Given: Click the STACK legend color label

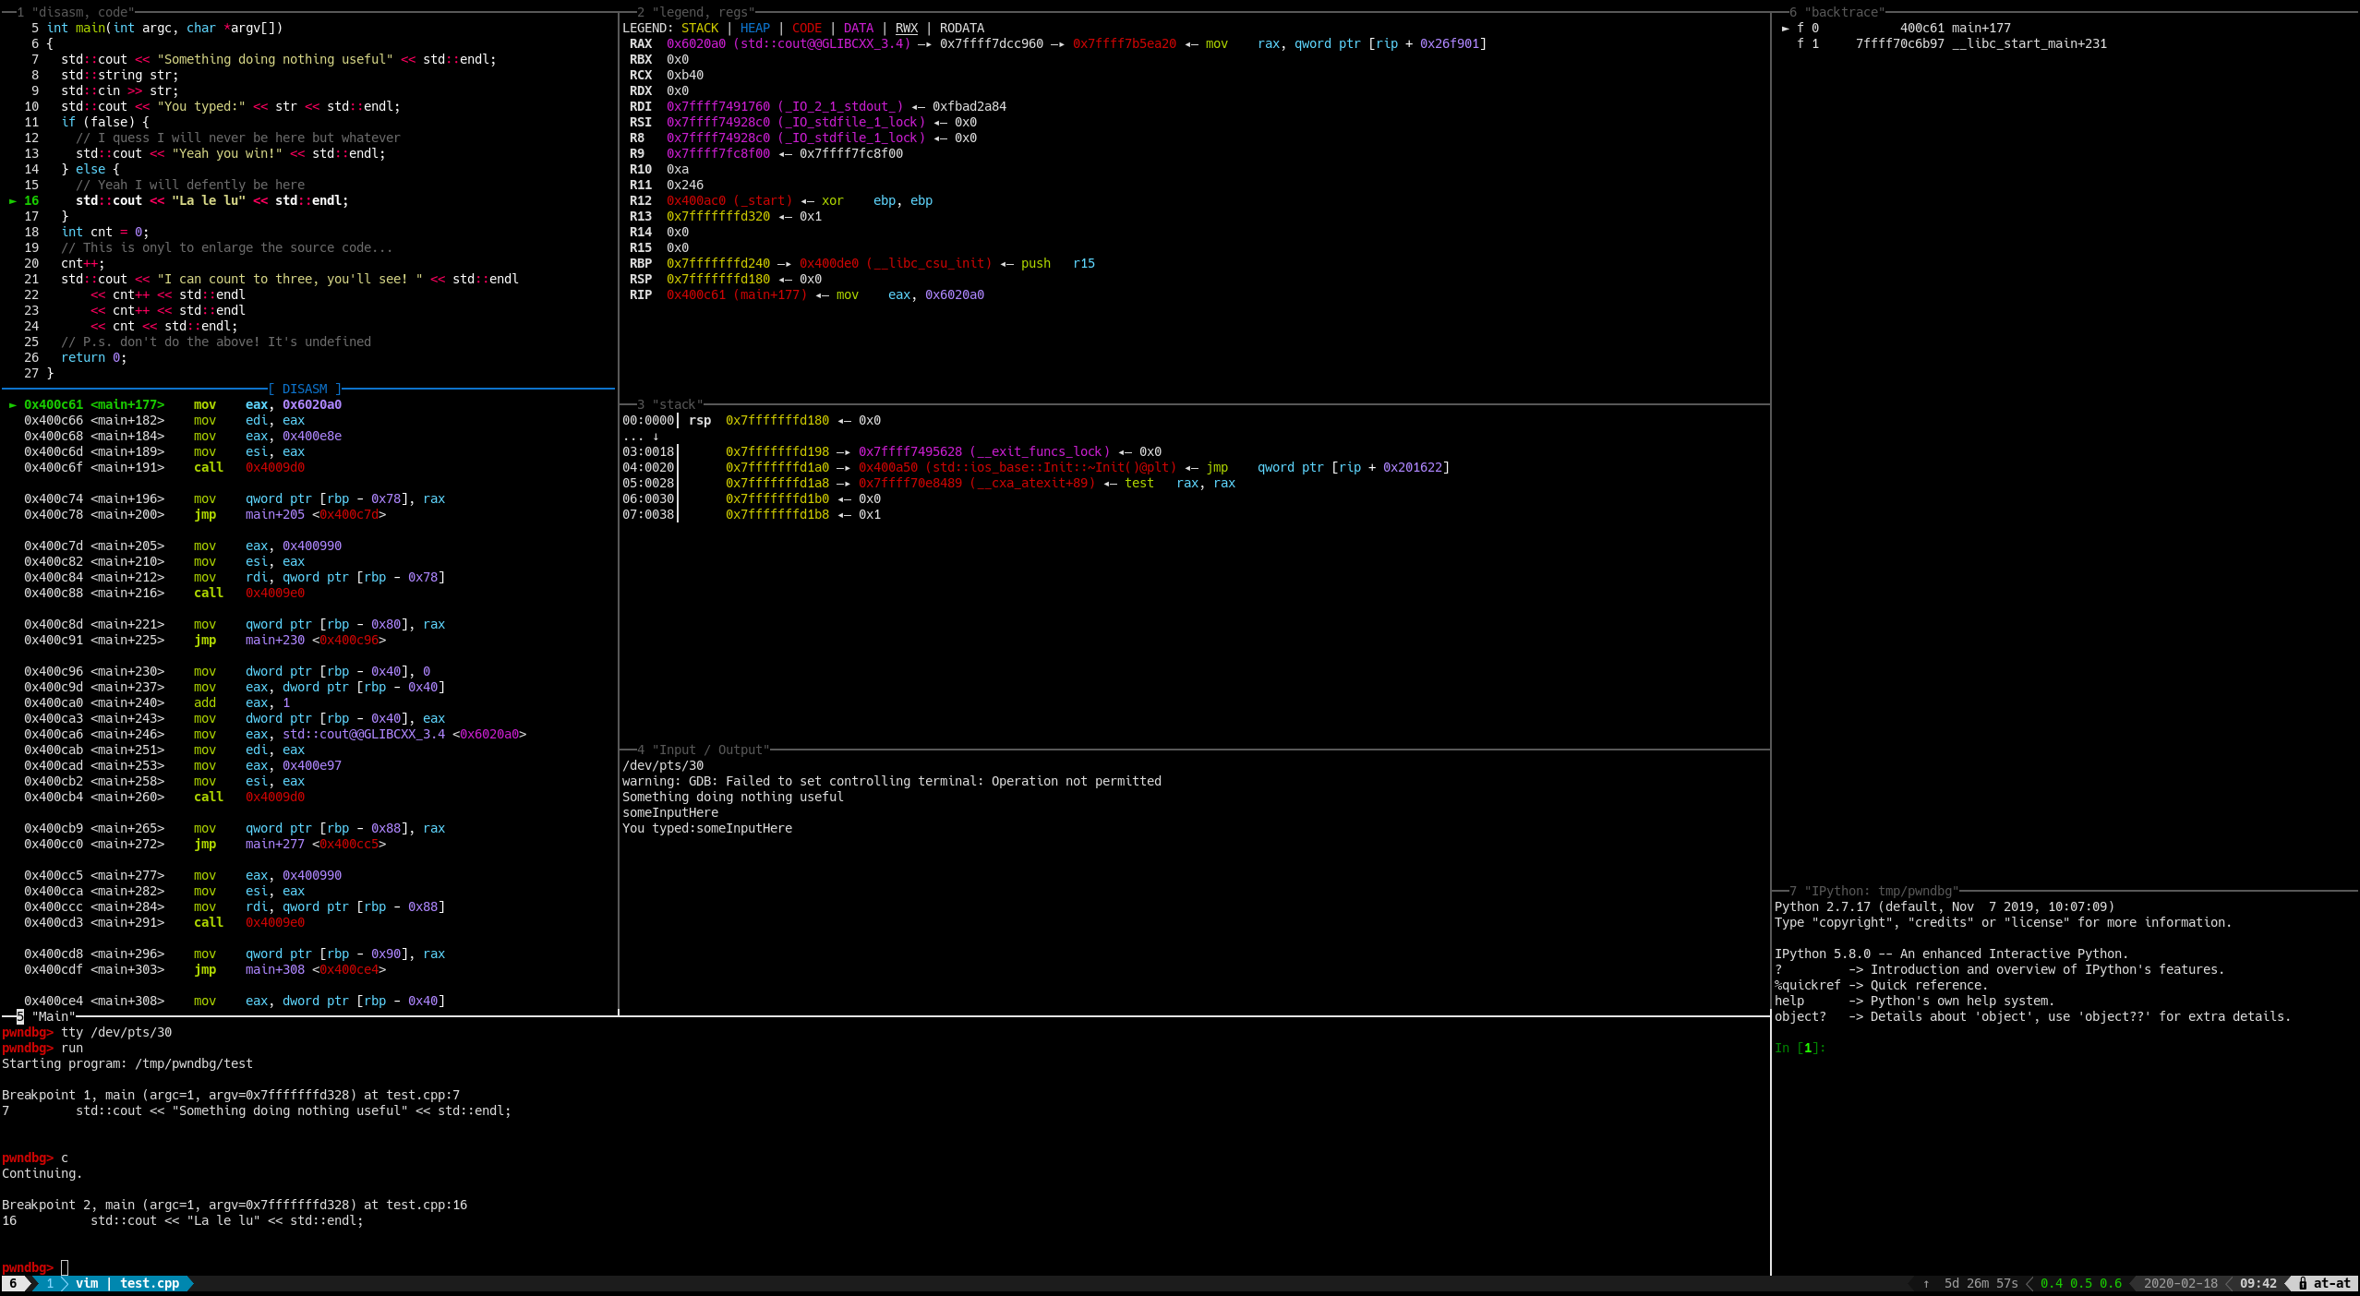Looking at the screenshot, I should 699,28.
